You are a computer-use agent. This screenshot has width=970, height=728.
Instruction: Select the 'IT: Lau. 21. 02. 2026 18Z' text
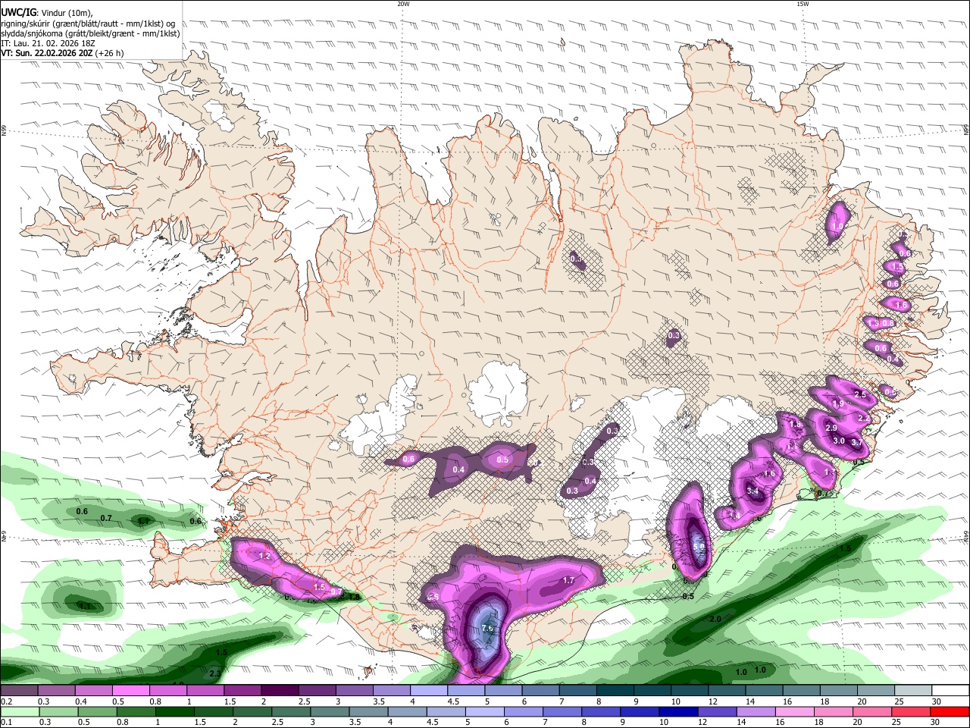point(48,43)
